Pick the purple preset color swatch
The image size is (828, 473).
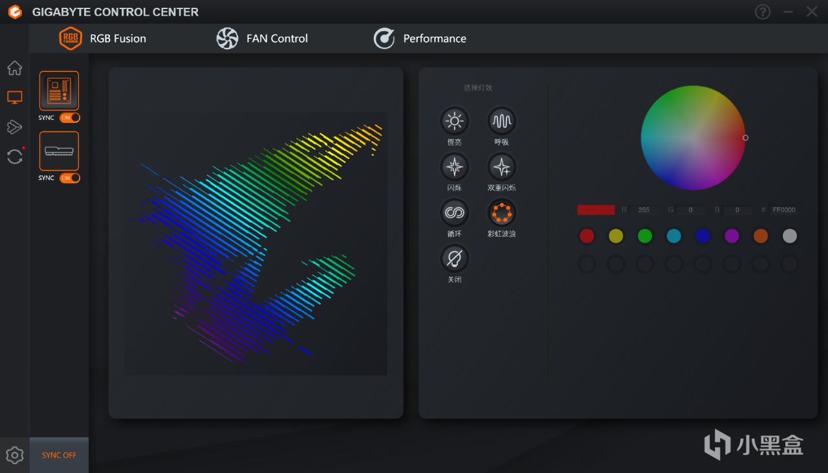(x=732, y=236)
